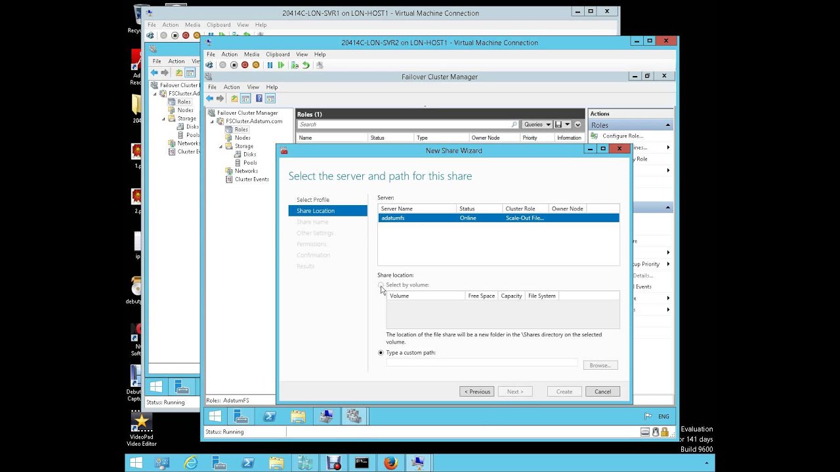Open Clipboard menu in SVR2 VM window
The image size is (840, 472).
[278, 54]
